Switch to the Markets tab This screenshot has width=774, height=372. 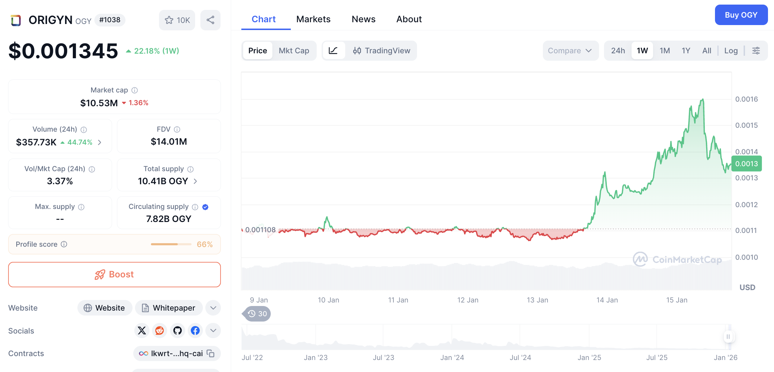click(313, 19)
